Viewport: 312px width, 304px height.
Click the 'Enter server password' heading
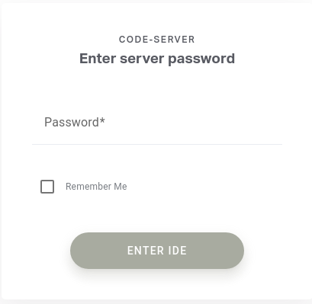(157, 59)
